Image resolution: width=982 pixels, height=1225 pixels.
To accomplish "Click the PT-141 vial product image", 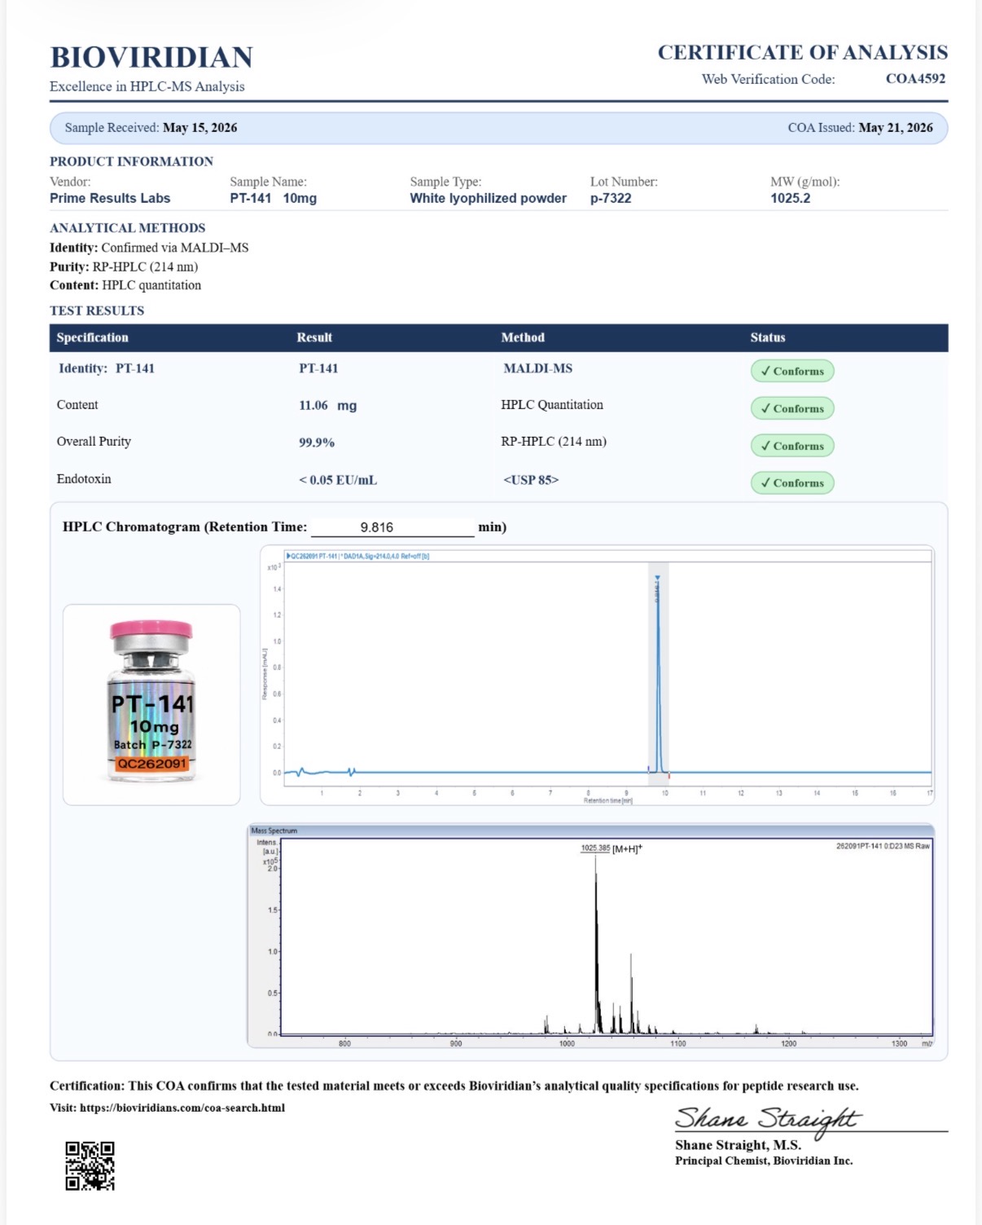I will coord(151,703).
